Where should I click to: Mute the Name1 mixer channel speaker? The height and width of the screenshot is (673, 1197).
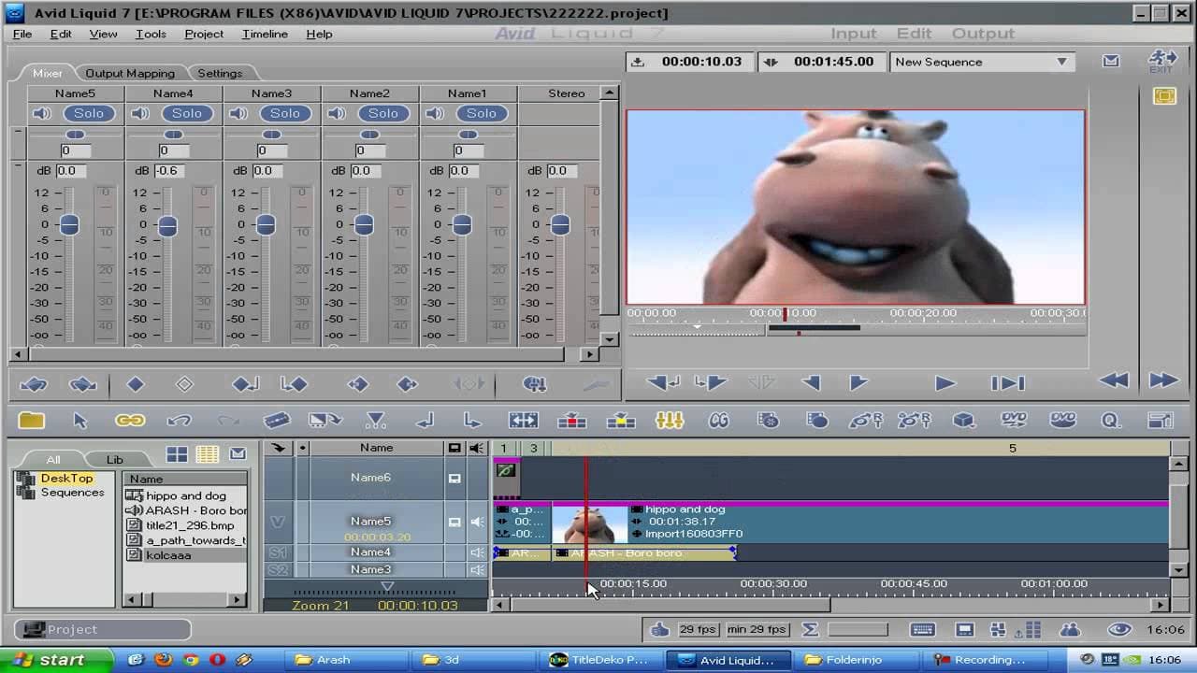tap(435, 113)
